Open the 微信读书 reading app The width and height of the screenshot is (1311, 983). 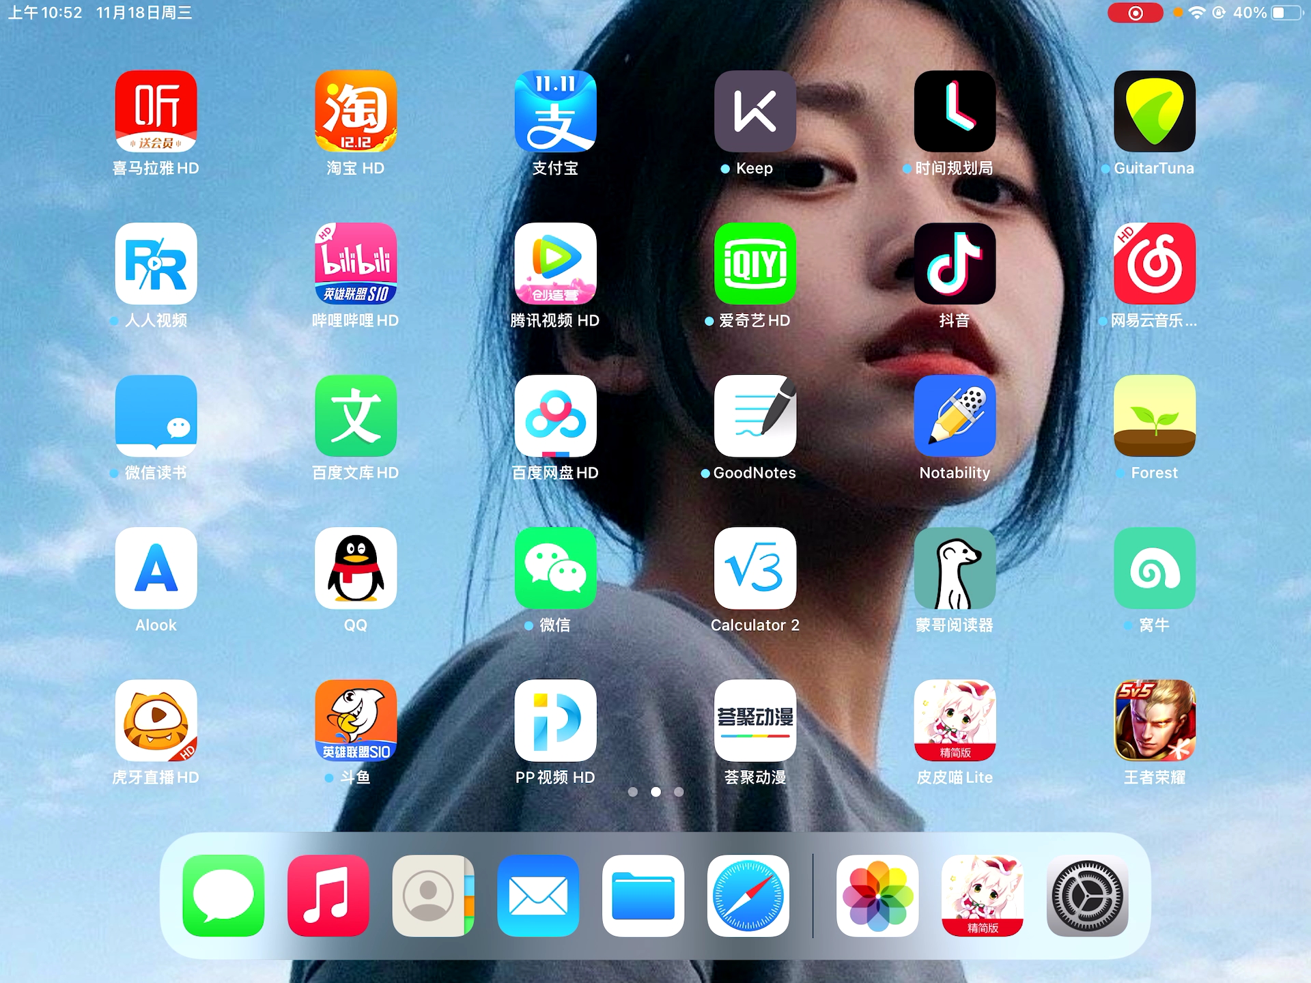156,415
